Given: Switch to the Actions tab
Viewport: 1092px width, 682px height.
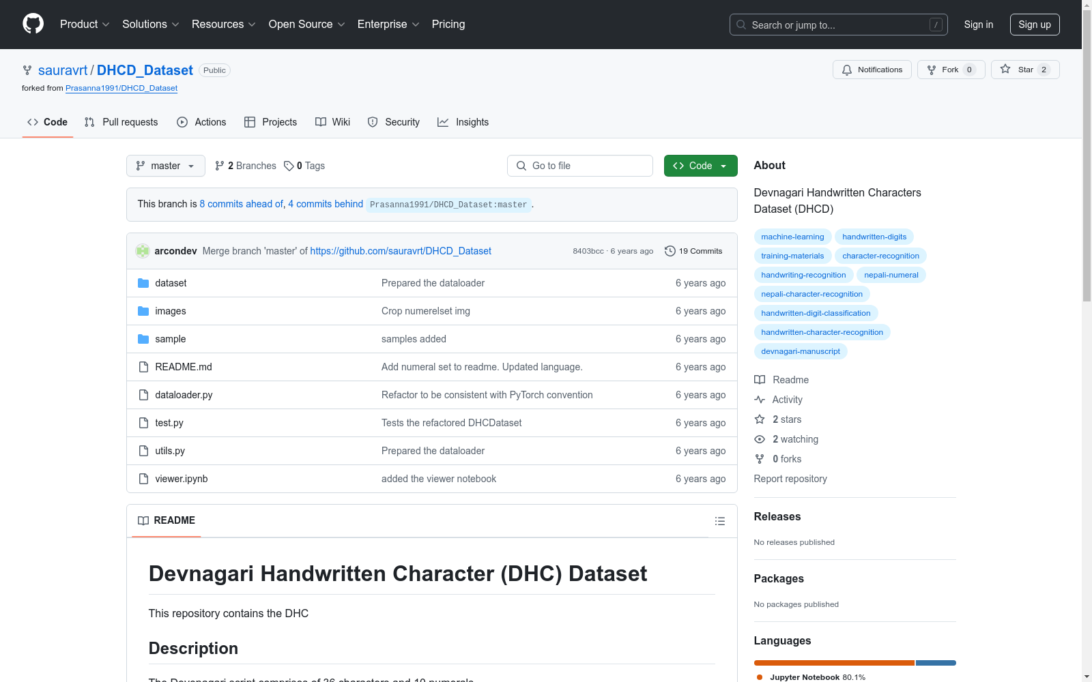Looking at the screenshot, I should tap(201, 122).
